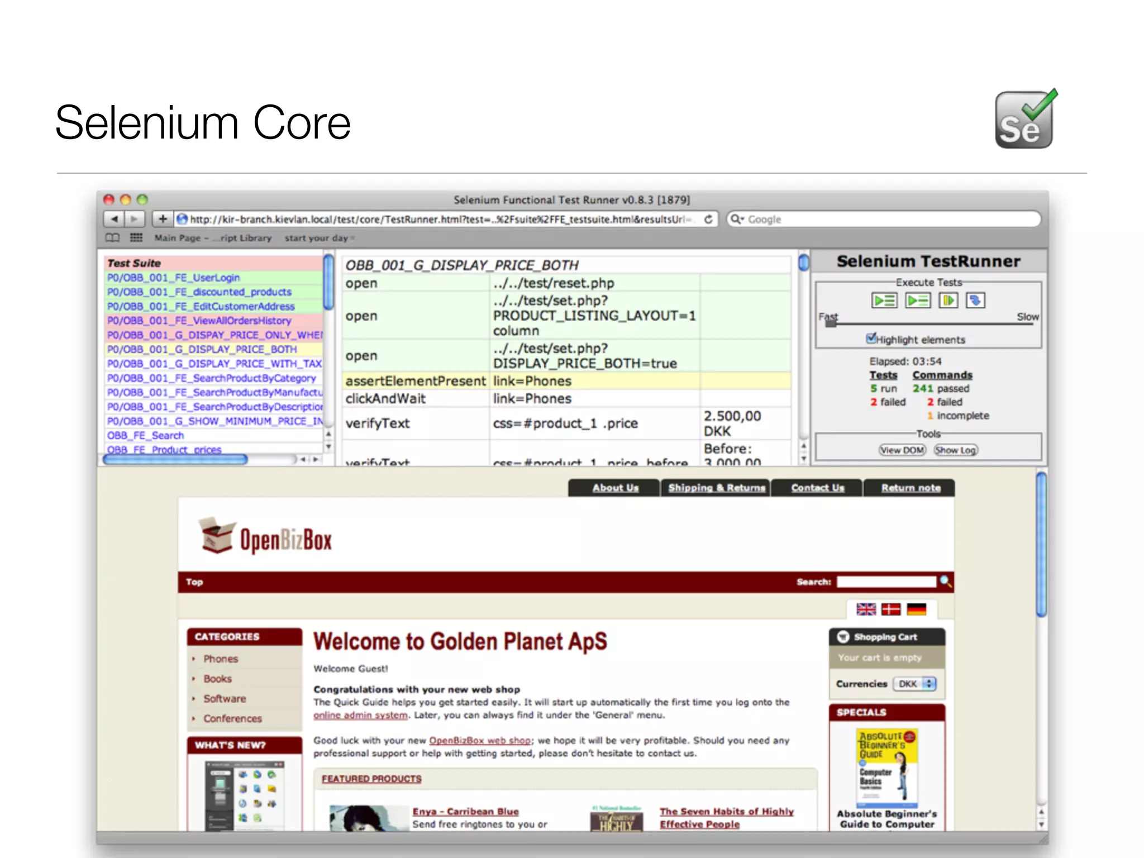Click the Books category link

tap(217, 679)
